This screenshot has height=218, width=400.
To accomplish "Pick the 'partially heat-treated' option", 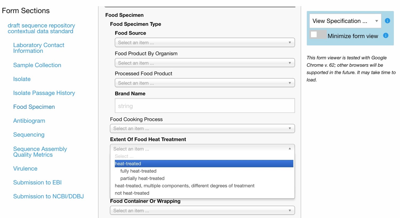I will [x=142, y=178].
